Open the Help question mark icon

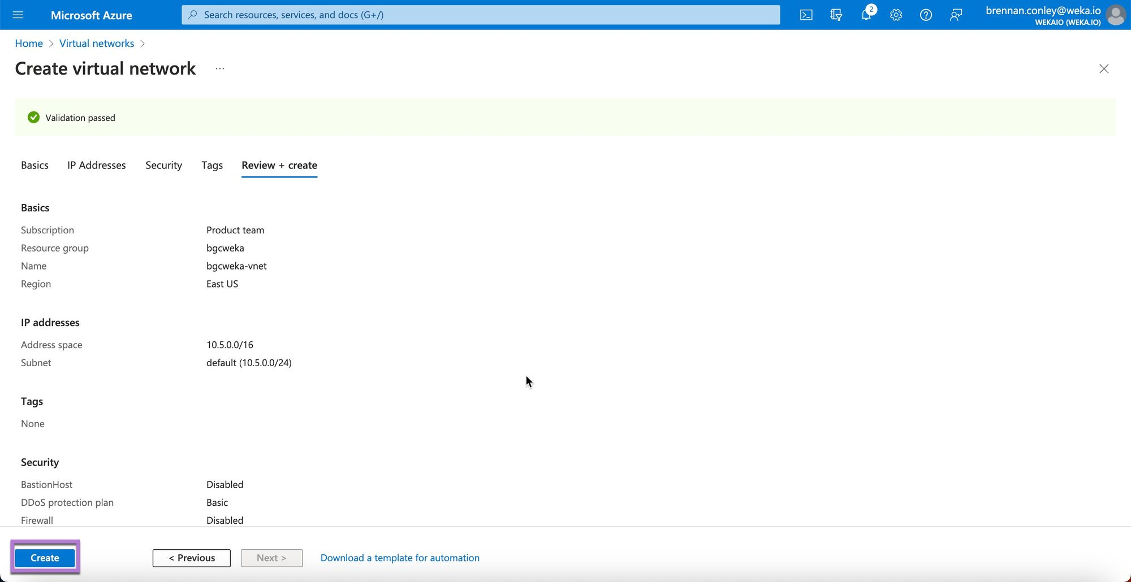(x=926, y=15)
